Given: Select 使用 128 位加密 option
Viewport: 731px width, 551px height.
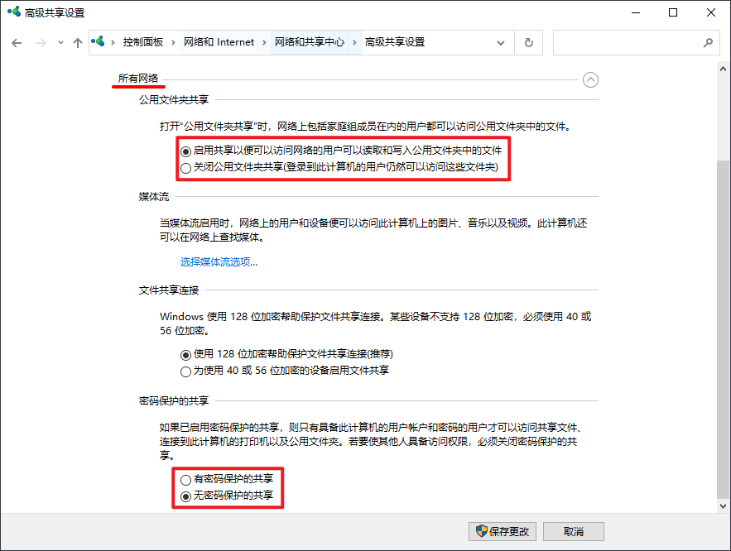Looking at the screenshot, I should click(286, 354).
